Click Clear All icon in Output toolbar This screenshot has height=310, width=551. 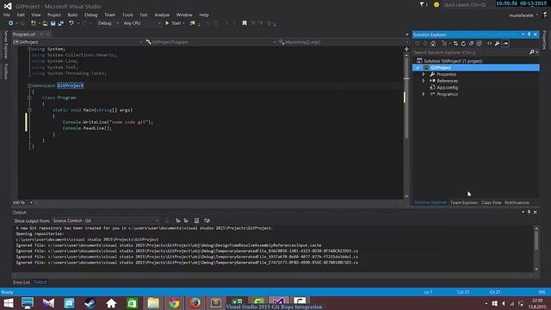[196, 220]
